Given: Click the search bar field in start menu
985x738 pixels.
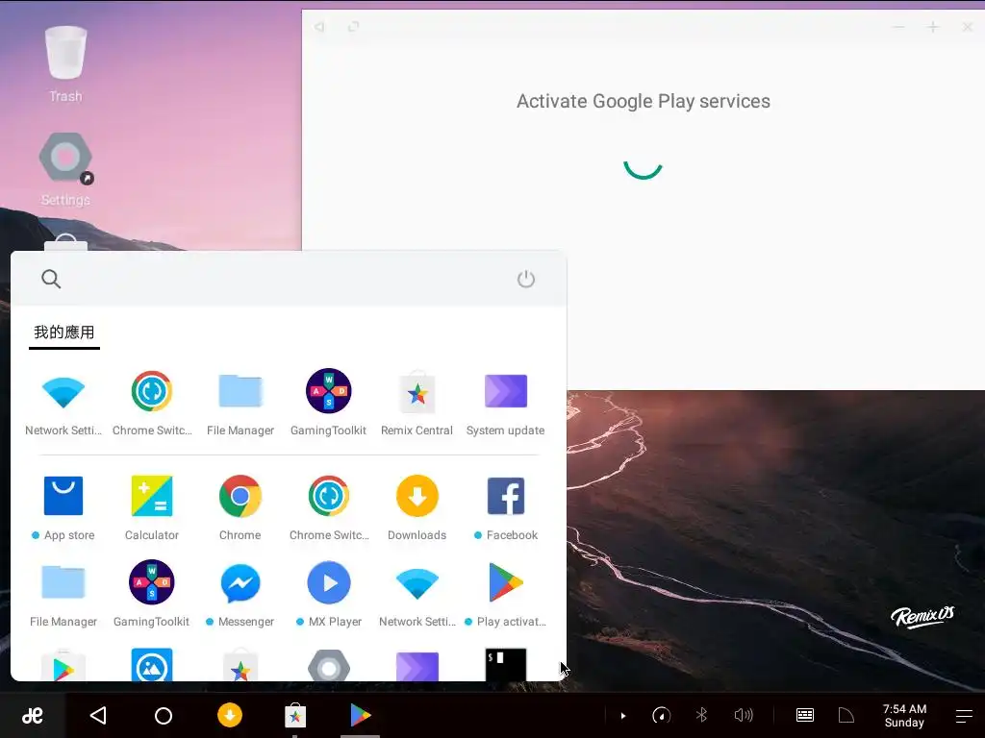Looking at the screenshot, I should (x=289, y=280).
